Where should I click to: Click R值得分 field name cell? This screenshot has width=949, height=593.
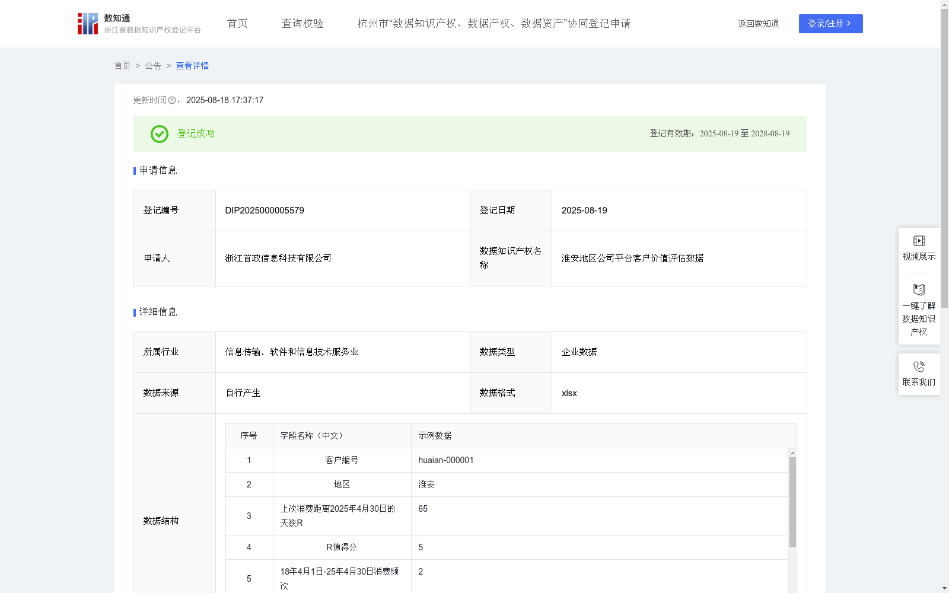click(342, 547)
